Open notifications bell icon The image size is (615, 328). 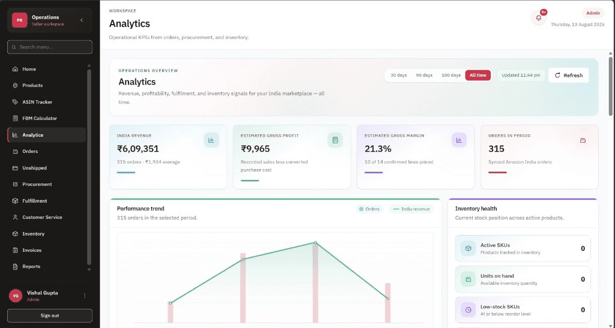coord(539,18)
